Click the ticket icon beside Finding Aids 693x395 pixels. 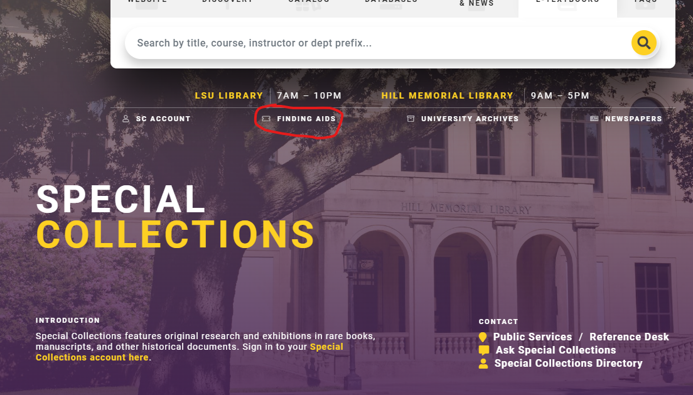[266, 119]
